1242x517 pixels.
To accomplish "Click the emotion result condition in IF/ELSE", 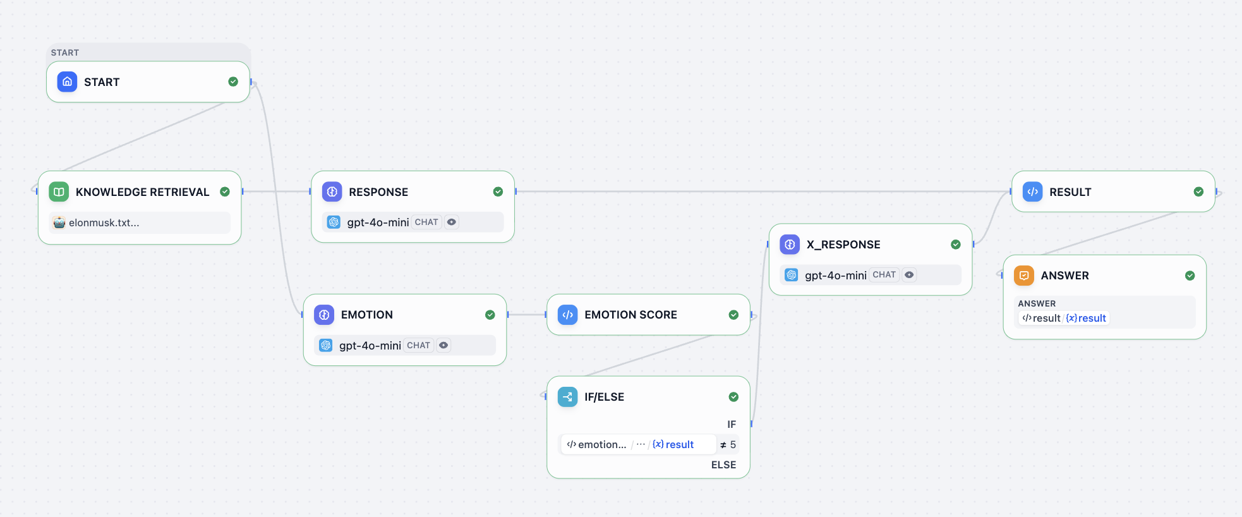I will (x=638, y=444).
